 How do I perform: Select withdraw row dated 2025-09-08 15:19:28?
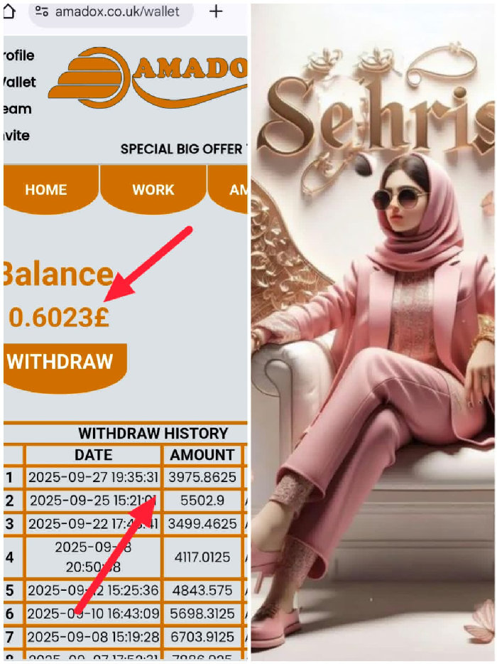pos(125,636)
